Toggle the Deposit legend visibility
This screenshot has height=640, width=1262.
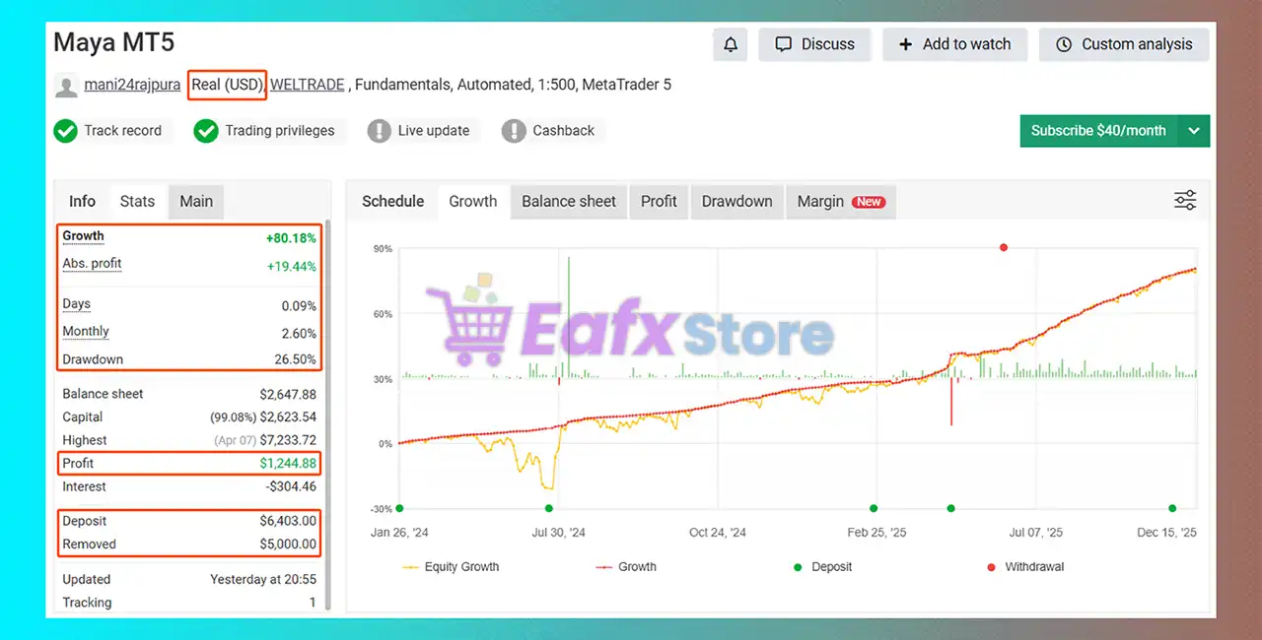click(x=823, y=566)
